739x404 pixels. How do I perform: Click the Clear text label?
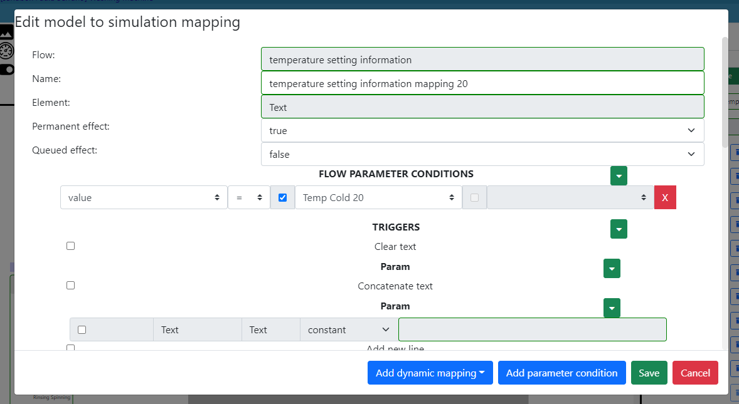(395, 246)
